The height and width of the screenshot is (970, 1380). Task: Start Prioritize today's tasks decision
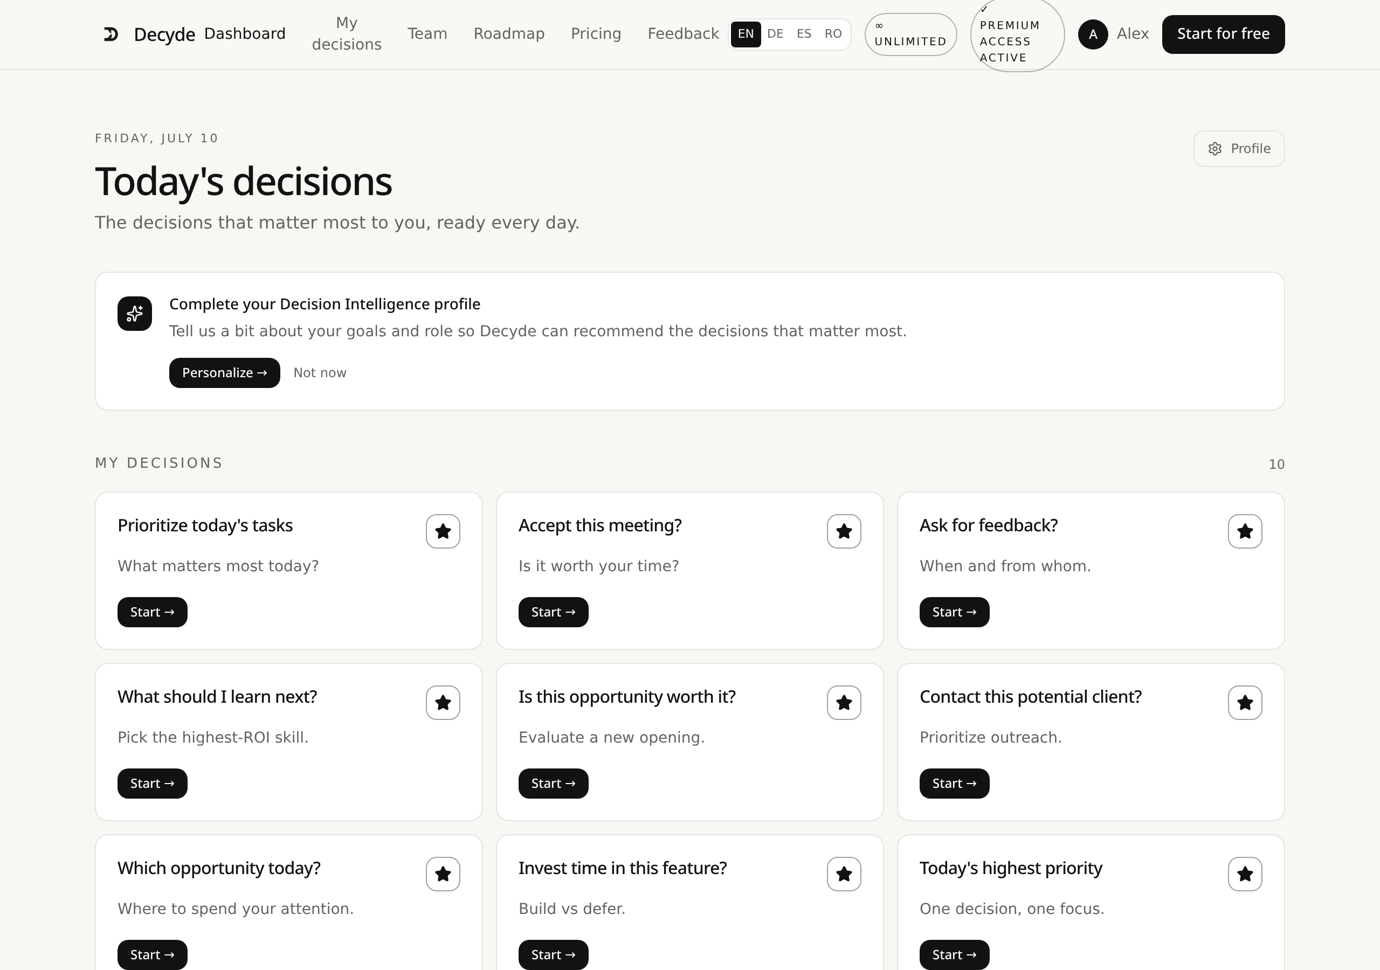coord(153,612)
